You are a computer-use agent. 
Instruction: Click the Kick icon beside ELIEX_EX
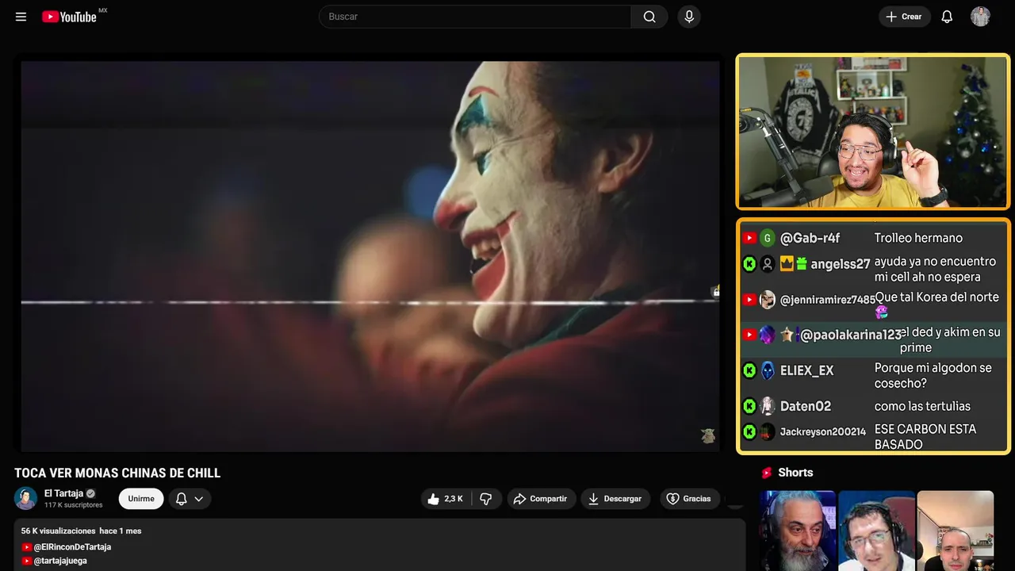(x=749, y=370)
